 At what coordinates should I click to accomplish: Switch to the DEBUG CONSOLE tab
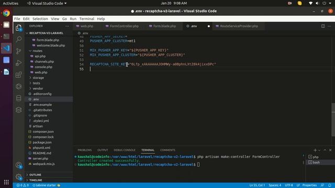pyautogui.click(x=125, y=150)
